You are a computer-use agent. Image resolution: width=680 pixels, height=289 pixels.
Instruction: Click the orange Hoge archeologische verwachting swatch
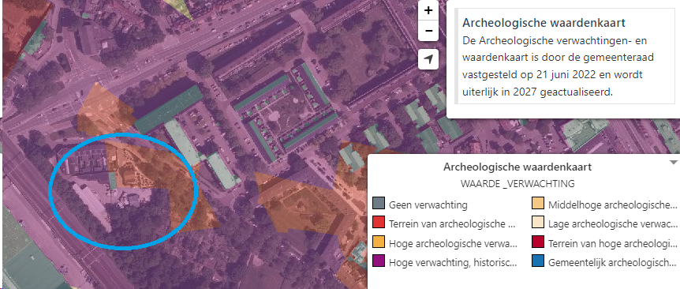click(x=379, y=242)
